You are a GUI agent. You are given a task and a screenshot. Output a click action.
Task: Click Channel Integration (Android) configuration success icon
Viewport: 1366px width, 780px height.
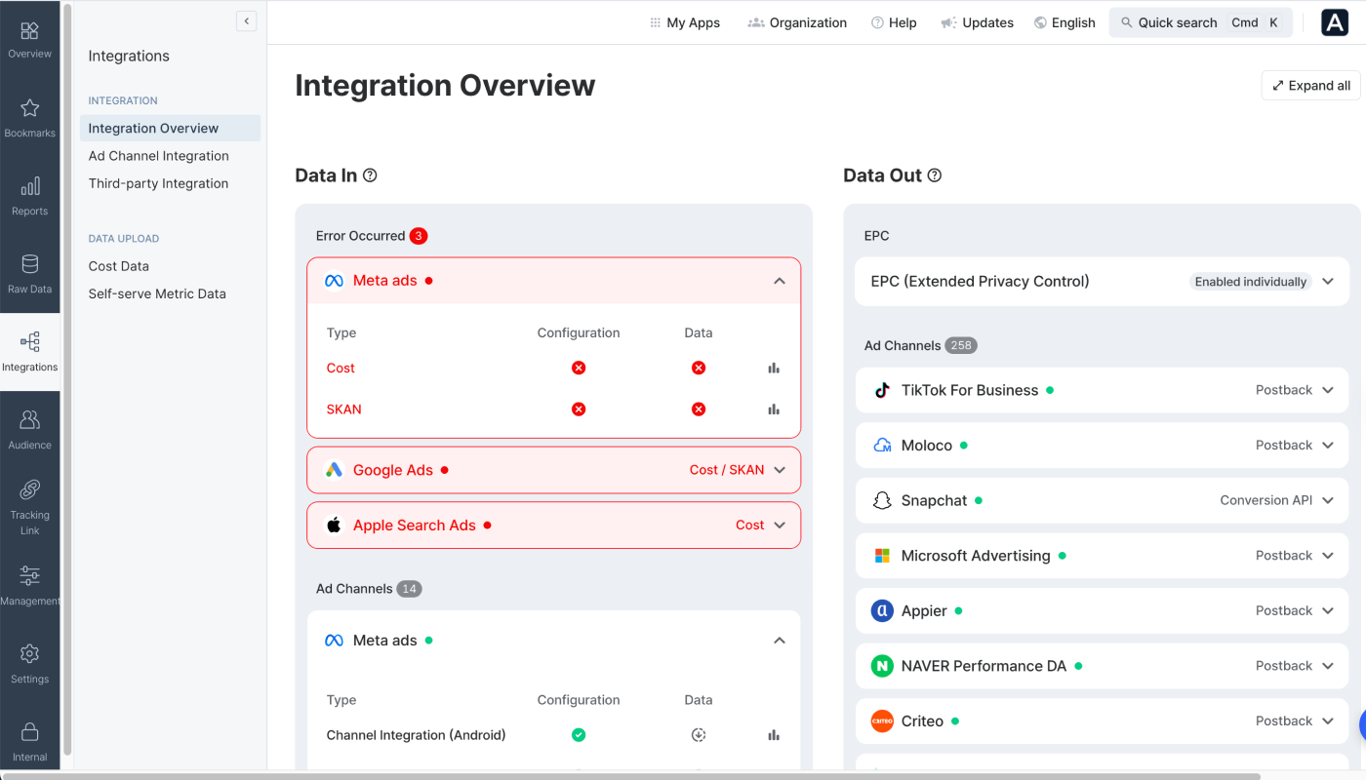[x=579, y=735]
